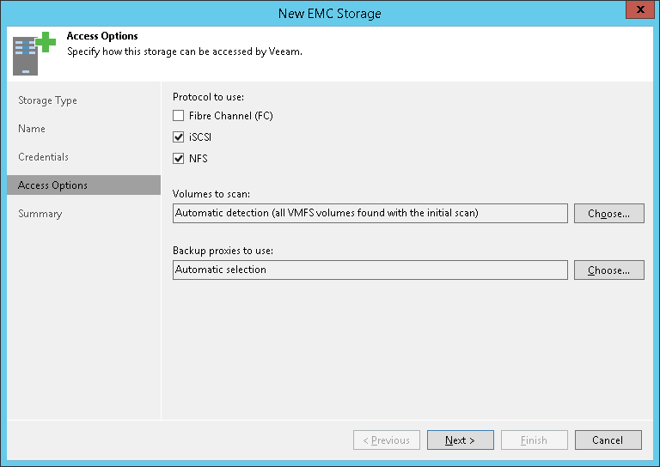Image resolution: width=660 pixels, height=467 pixels.
Task: Jump to the Summary step
Action: click(x=40, y=214)
